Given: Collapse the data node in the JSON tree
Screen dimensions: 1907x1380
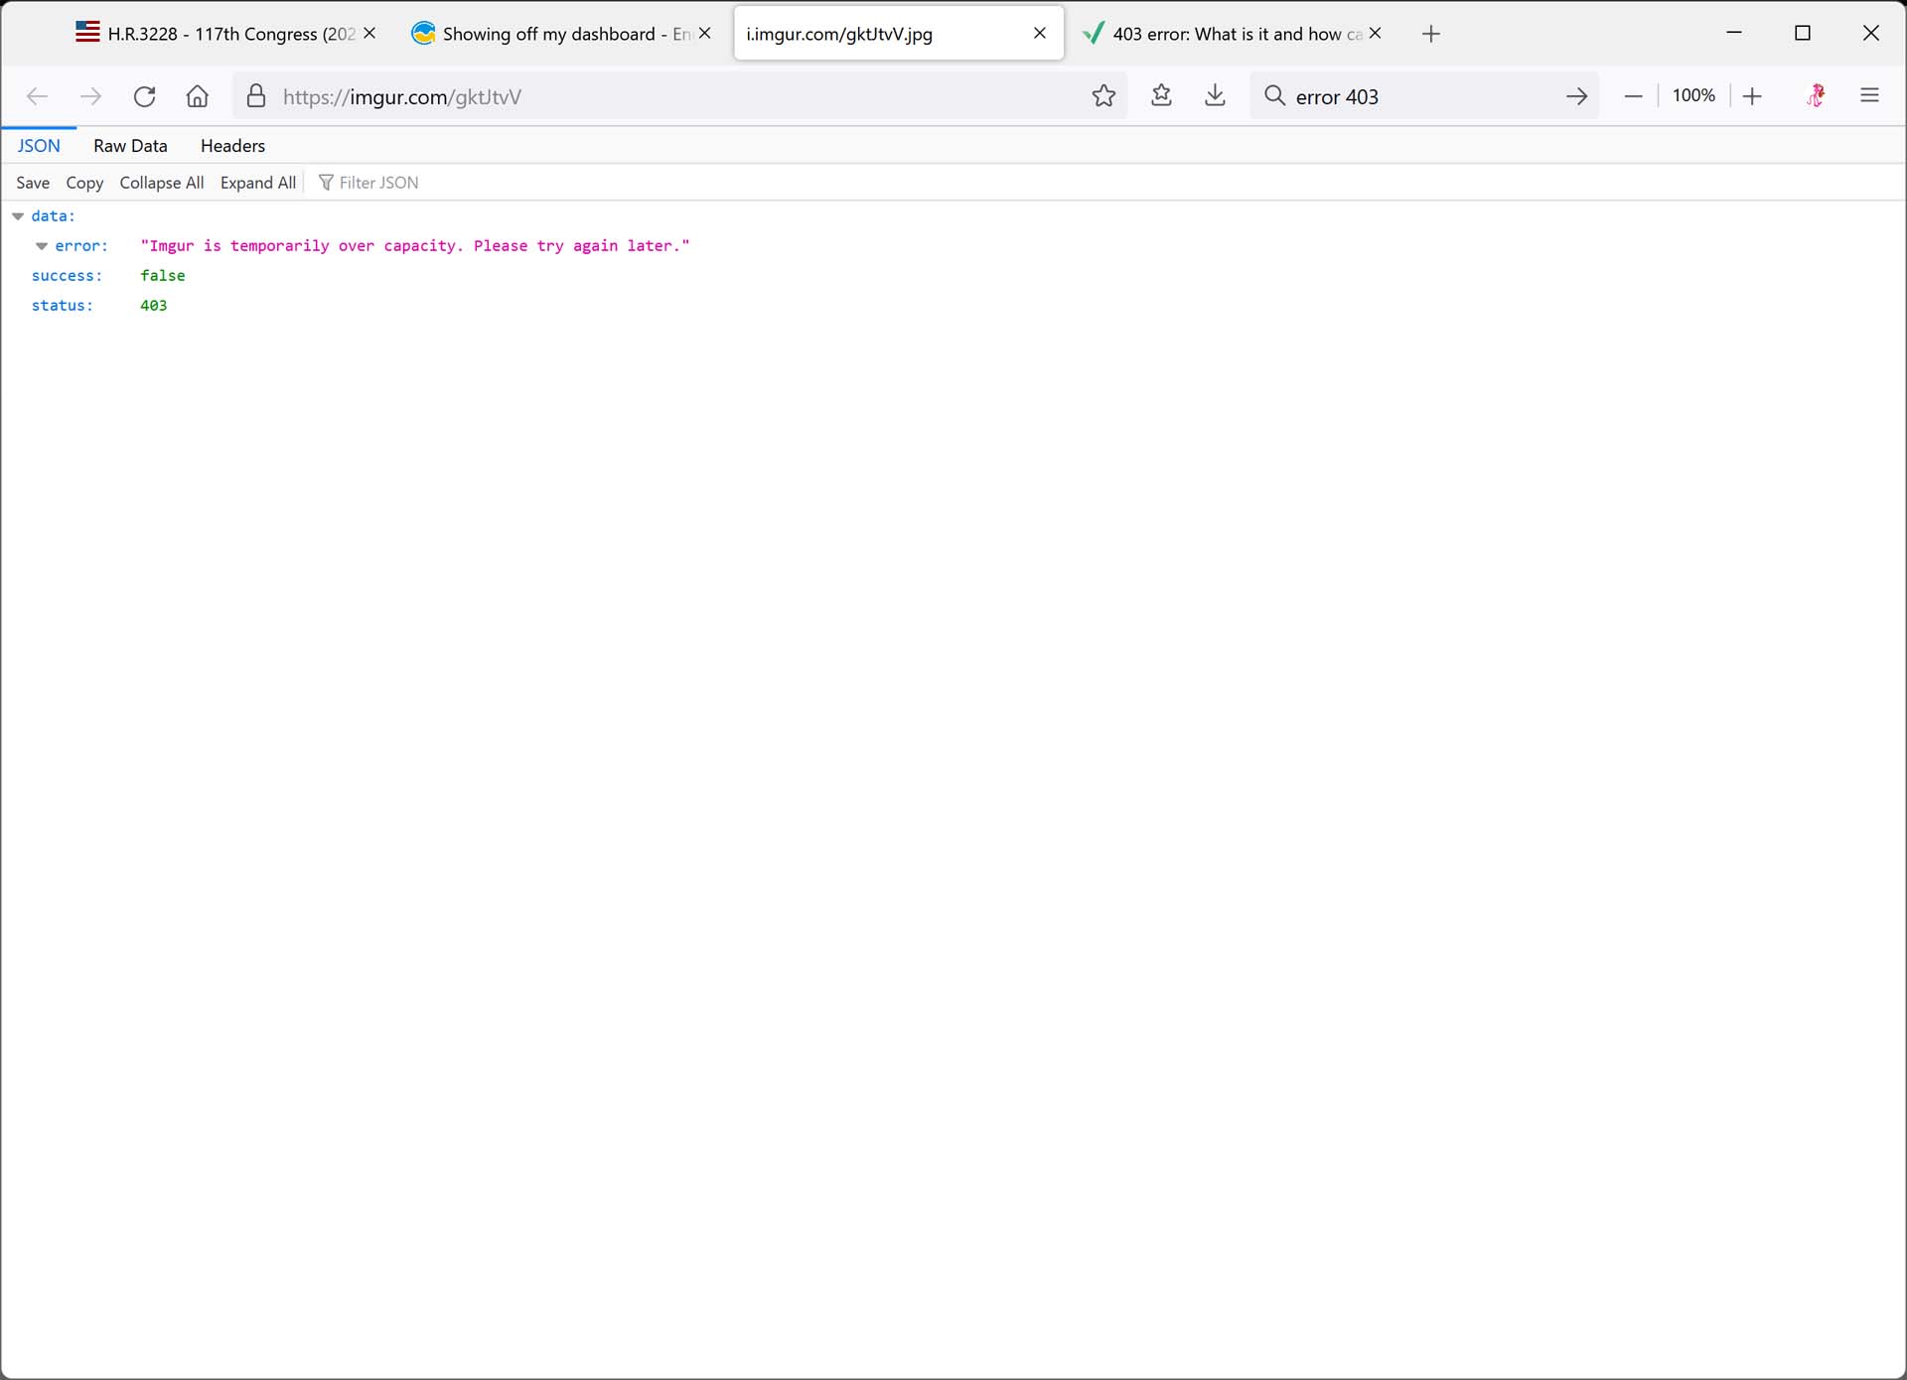Looking at the screenshot, I should 18,216.
